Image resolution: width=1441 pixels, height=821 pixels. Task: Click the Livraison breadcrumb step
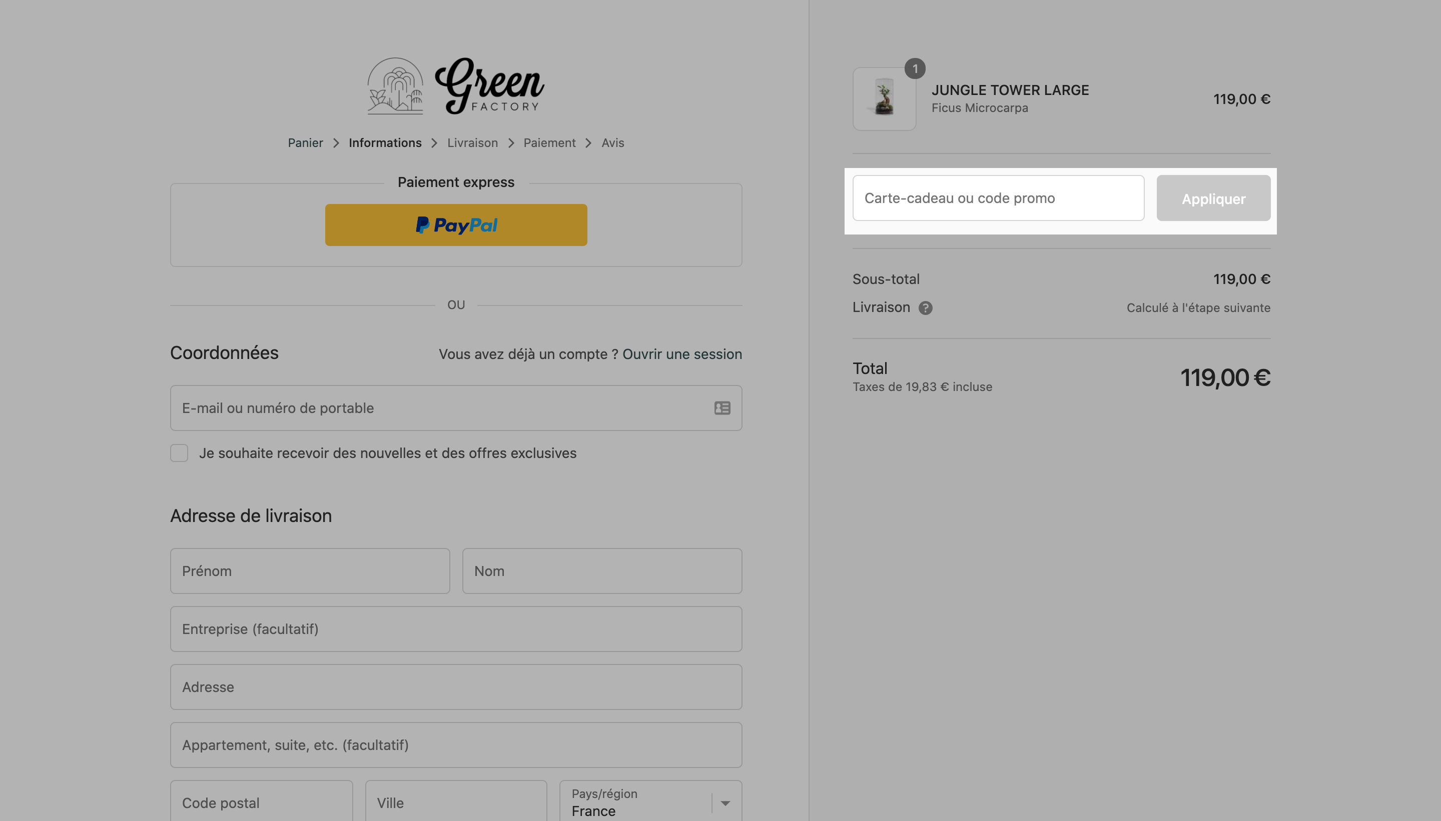[x=472, y=143]
